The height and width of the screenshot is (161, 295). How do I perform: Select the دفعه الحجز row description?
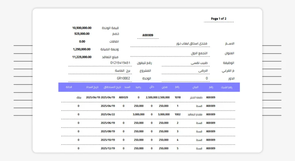tap(197, 98)
